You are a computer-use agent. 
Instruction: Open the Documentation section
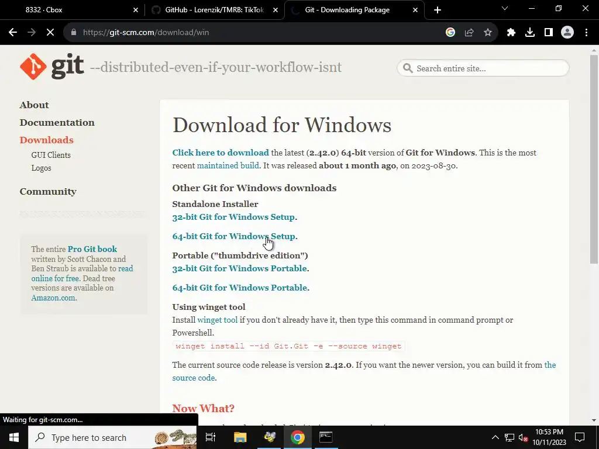tap(57, 123)
